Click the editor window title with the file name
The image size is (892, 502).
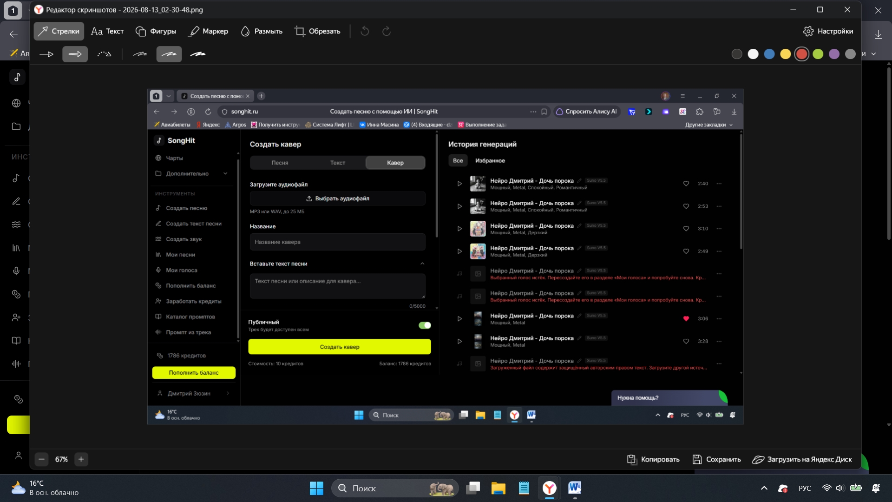(x=124, y=9)
